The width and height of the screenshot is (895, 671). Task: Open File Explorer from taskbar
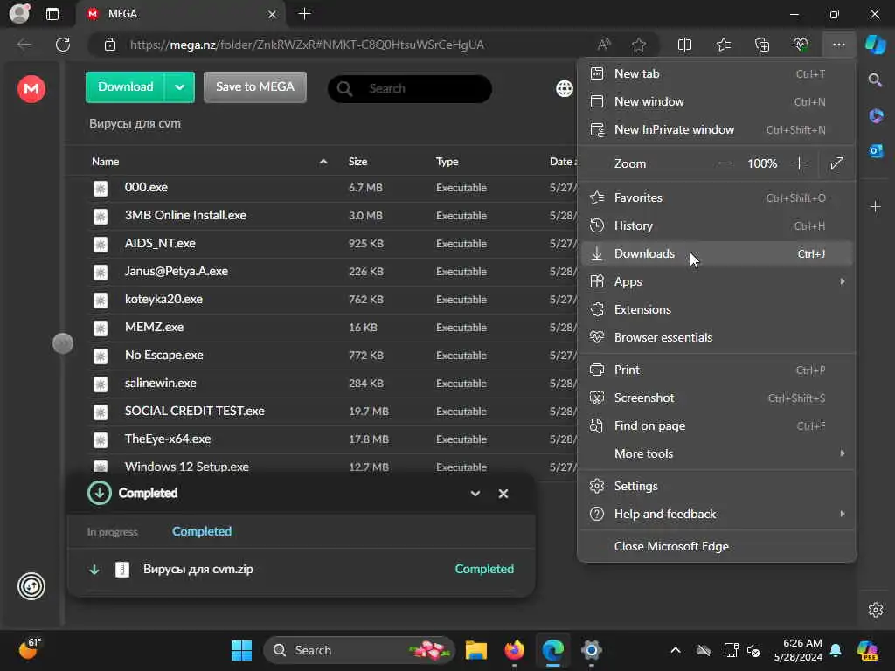pos(476,650)
